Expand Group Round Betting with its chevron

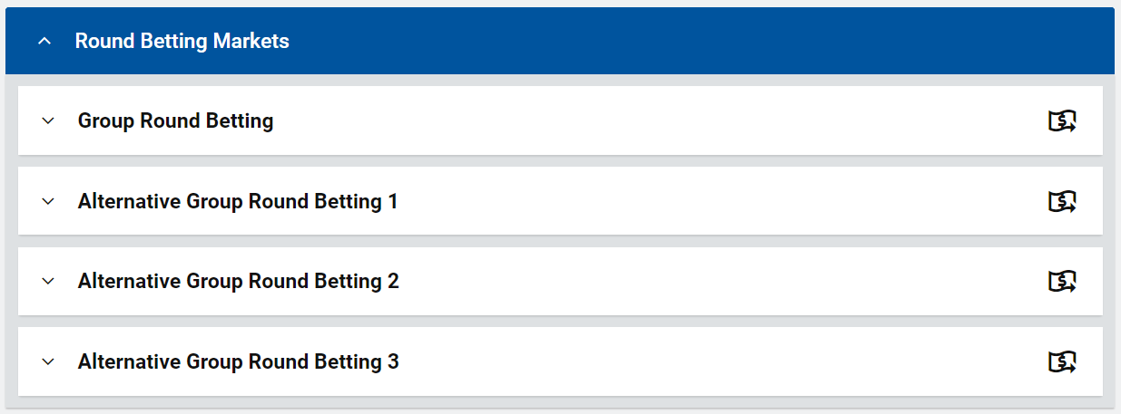48,120
